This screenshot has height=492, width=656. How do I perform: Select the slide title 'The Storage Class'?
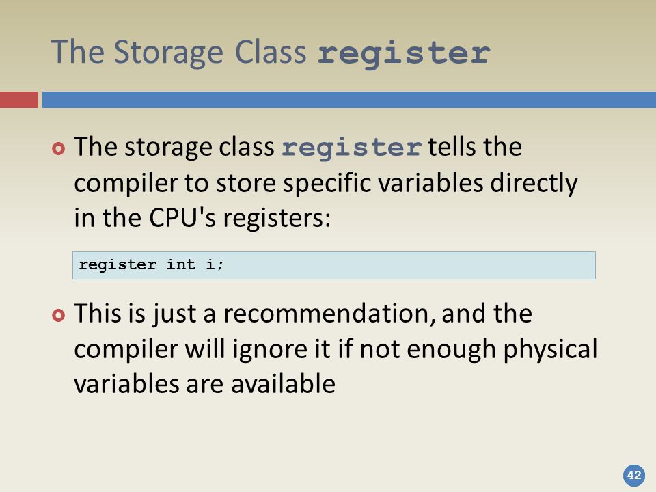pyautogui.click(x=178, y=53)
